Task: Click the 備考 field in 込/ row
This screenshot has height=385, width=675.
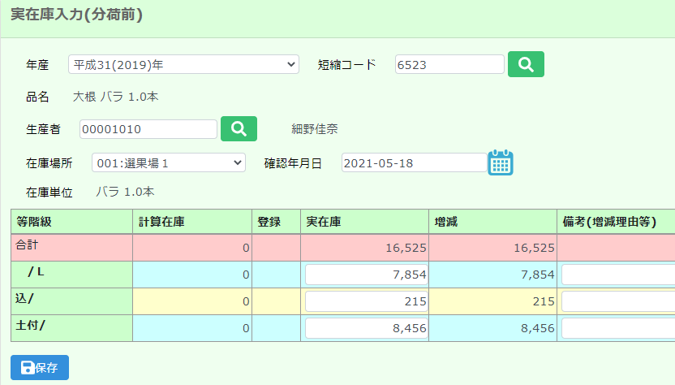Action: tap(617, 301)
